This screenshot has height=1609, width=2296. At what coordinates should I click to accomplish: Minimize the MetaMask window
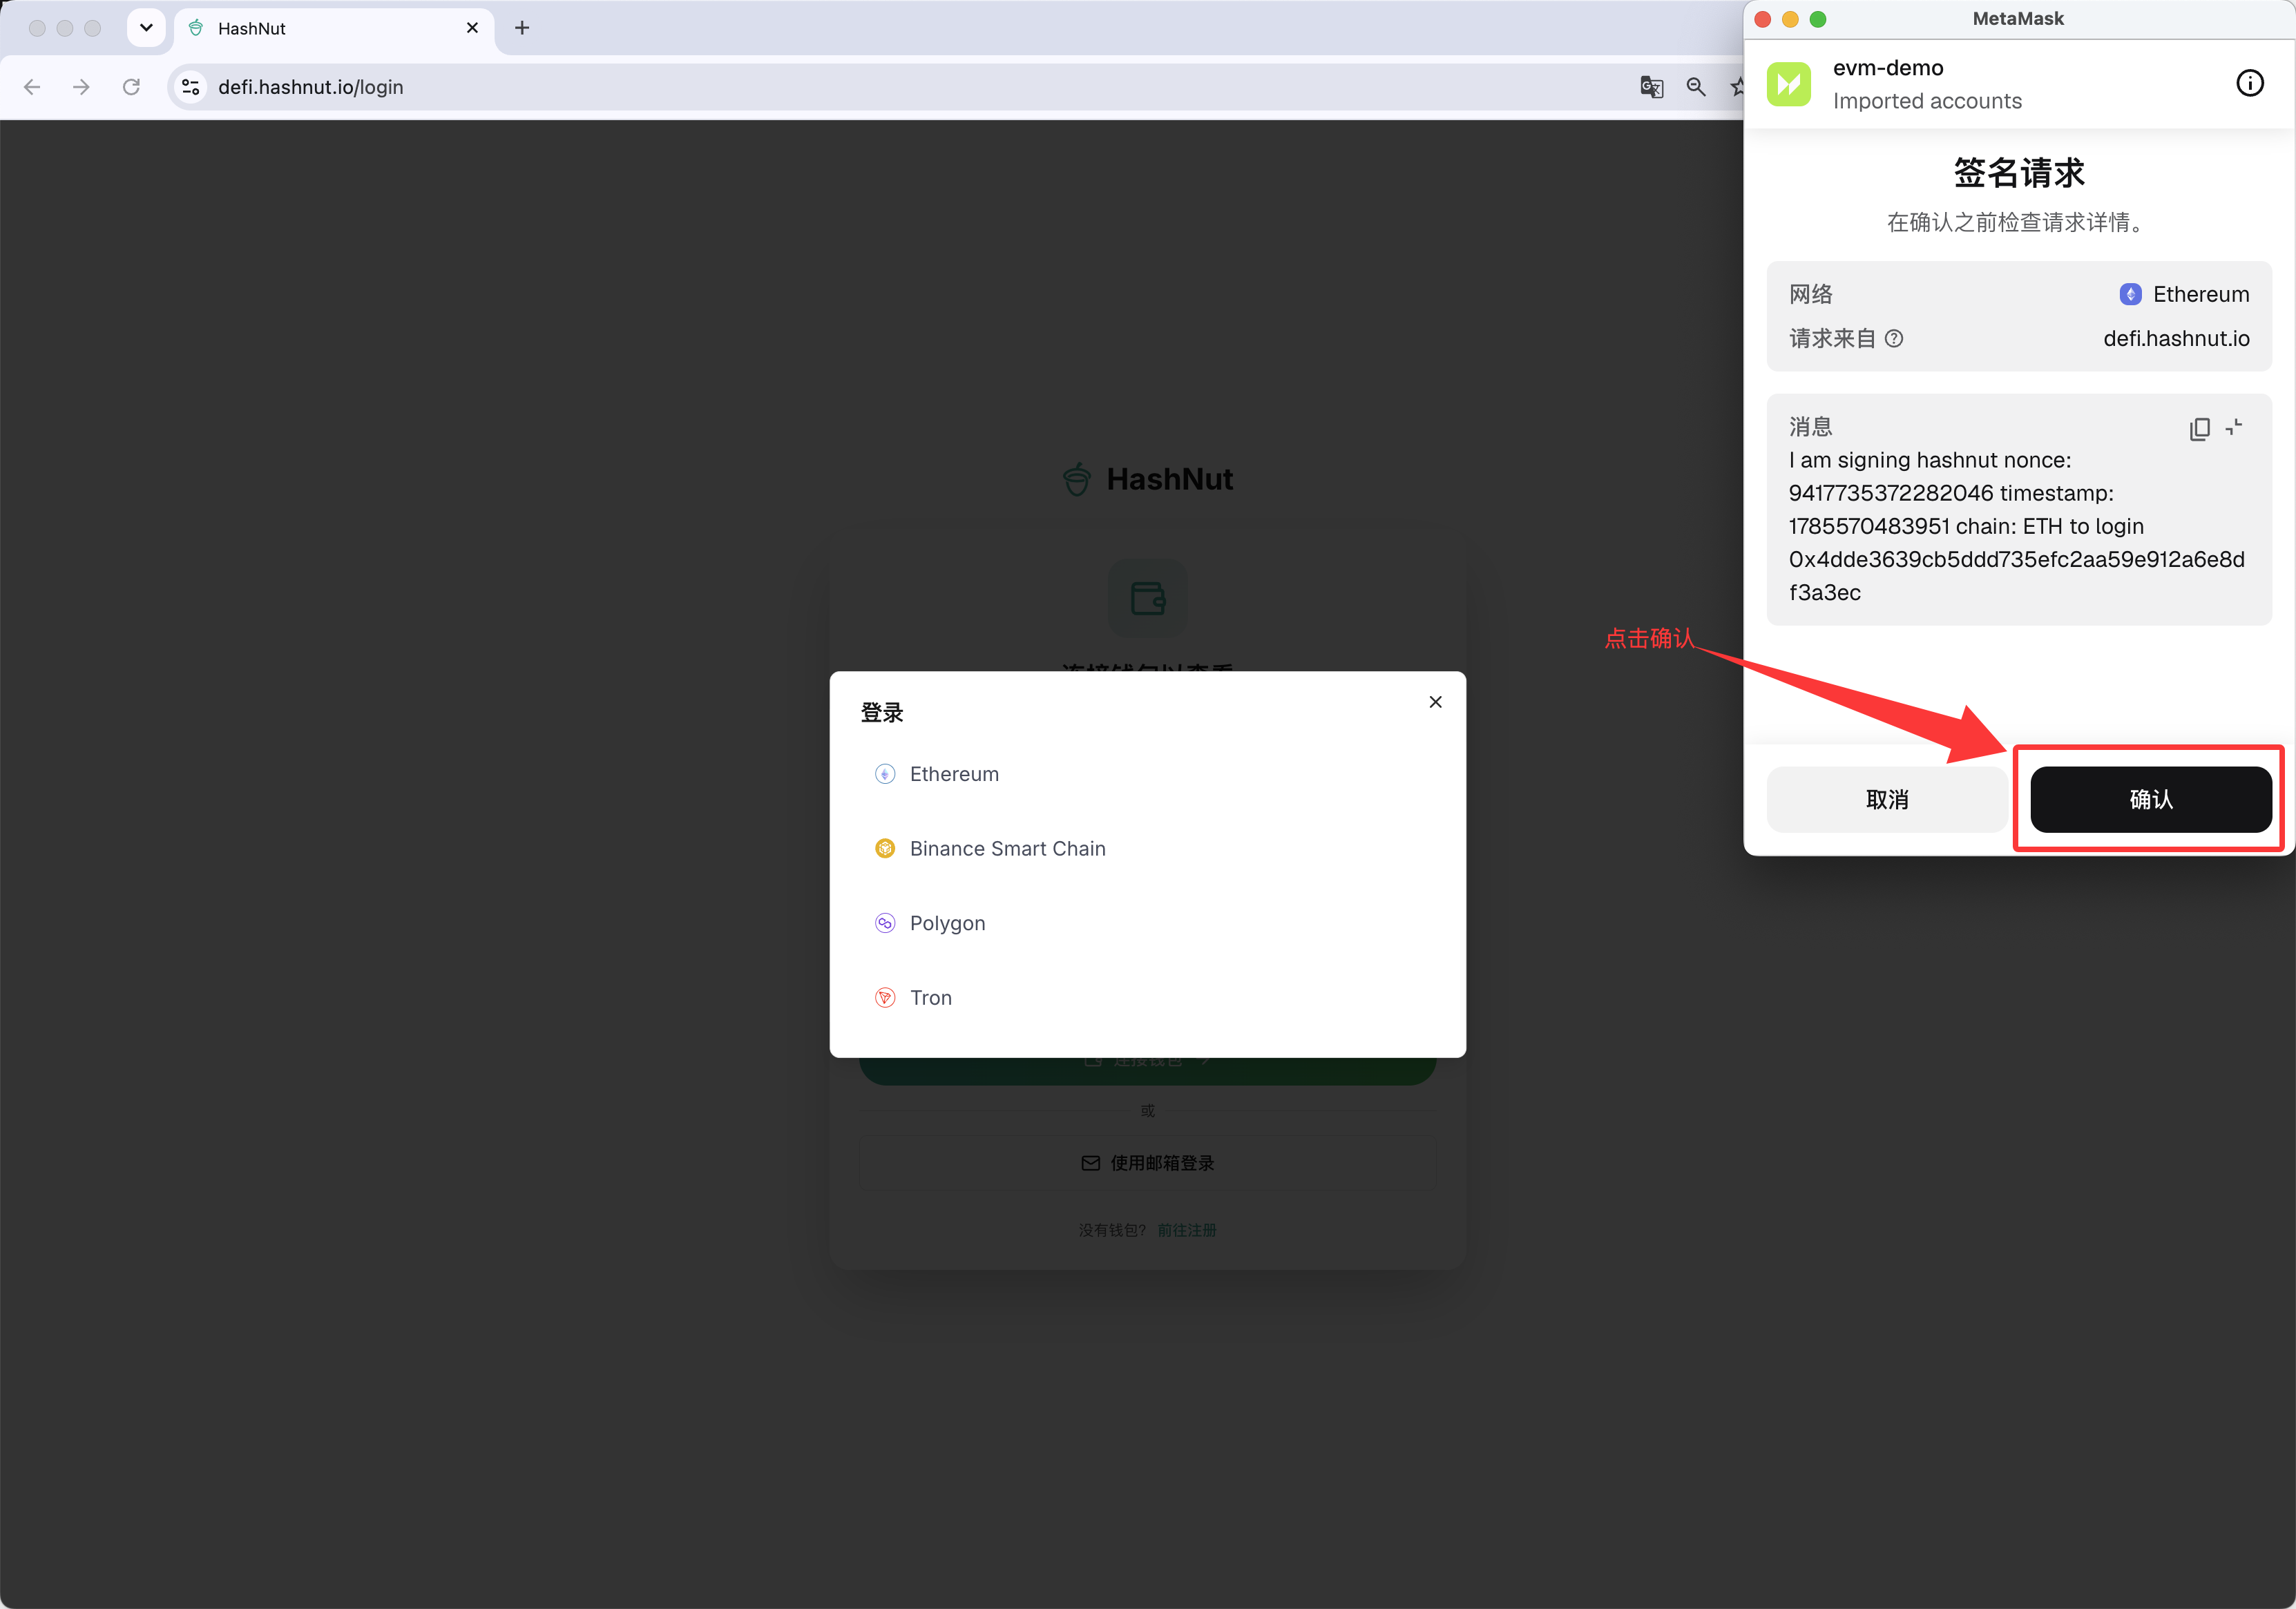tap(1790, 19)
